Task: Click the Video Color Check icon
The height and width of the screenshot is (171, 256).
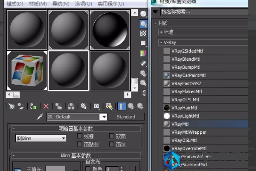Action: 144,53
